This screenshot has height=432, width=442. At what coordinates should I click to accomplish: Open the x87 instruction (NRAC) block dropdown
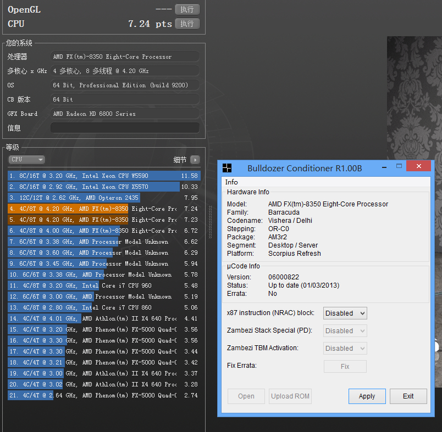pos(345,313)
